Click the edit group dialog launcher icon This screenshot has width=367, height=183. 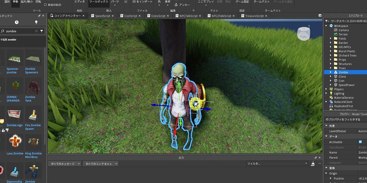(x=193, y=11)
